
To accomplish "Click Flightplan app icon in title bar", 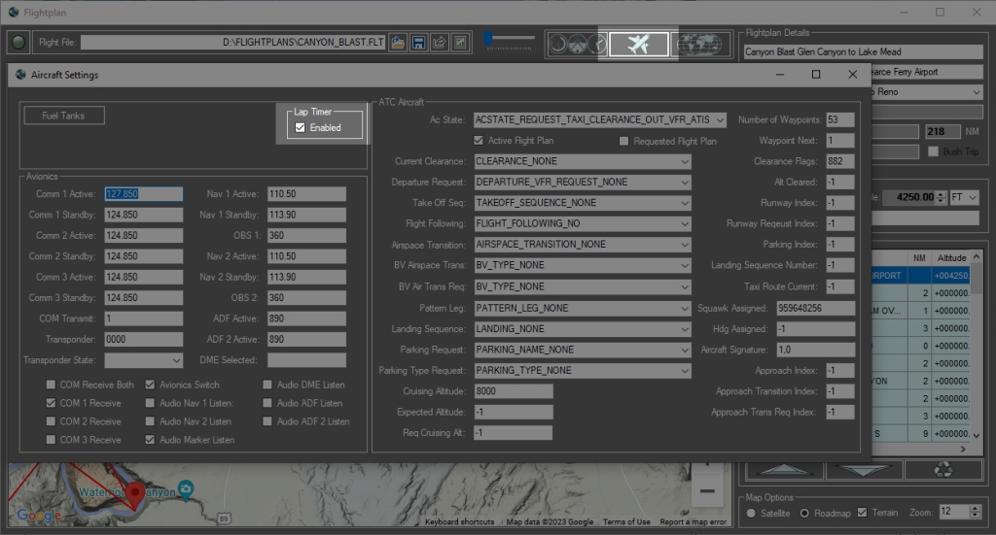I will tap(14, 12).
